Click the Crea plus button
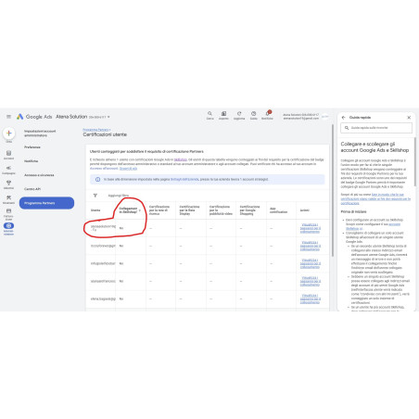Screen dimensions: 419x419 click(x=9, y=133)
